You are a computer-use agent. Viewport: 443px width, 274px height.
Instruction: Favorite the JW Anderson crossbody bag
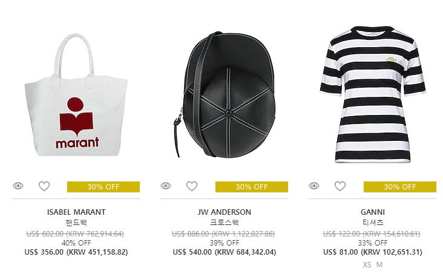click(192, 186)
